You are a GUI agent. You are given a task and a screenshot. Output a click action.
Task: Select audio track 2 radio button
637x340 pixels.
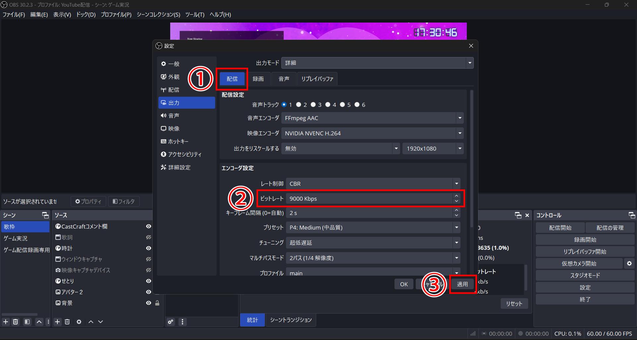click(299, 104)
